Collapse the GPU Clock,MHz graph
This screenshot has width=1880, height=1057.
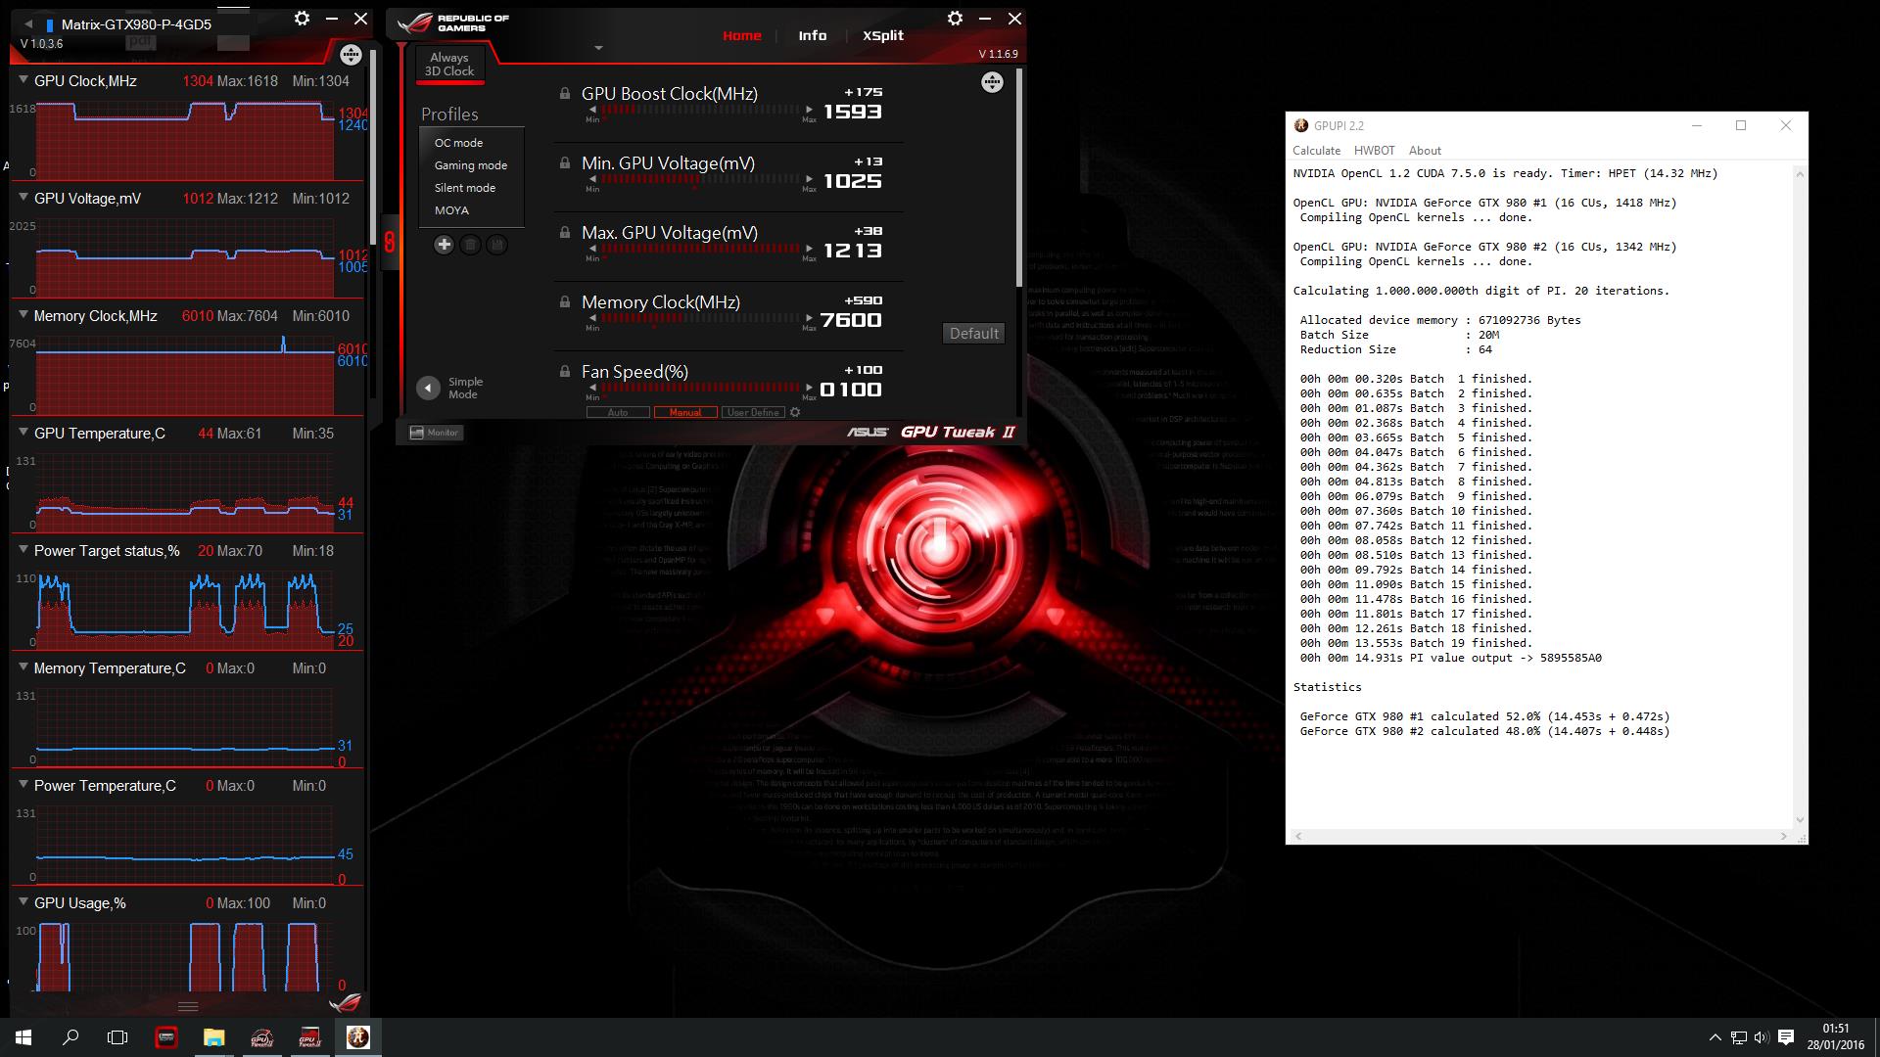23,81
